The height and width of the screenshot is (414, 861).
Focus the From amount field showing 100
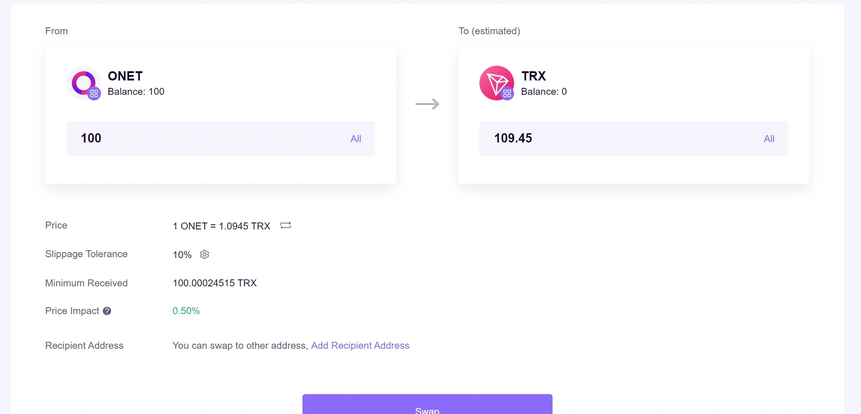coord(220,138)
